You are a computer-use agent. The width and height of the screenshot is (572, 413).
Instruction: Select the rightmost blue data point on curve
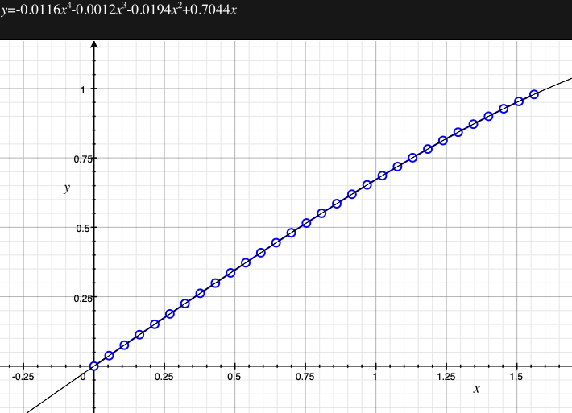point(533,94)
